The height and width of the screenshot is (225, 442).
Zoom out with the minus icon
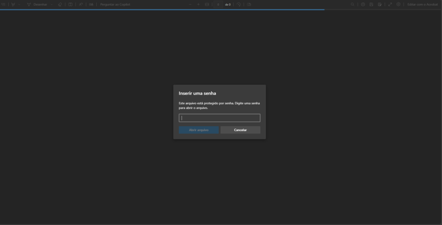pos(190,4)
